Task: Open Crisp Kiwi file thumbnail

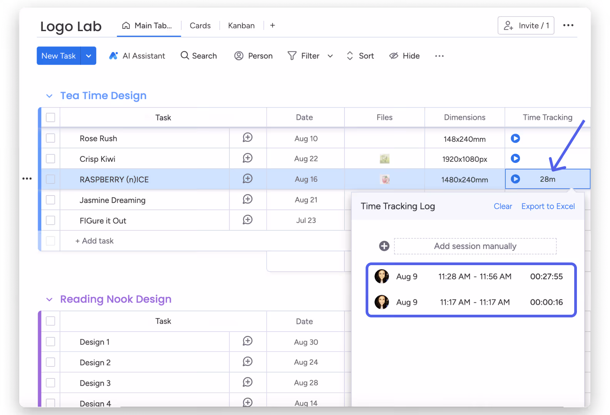Action: click(x=384, y=159)
